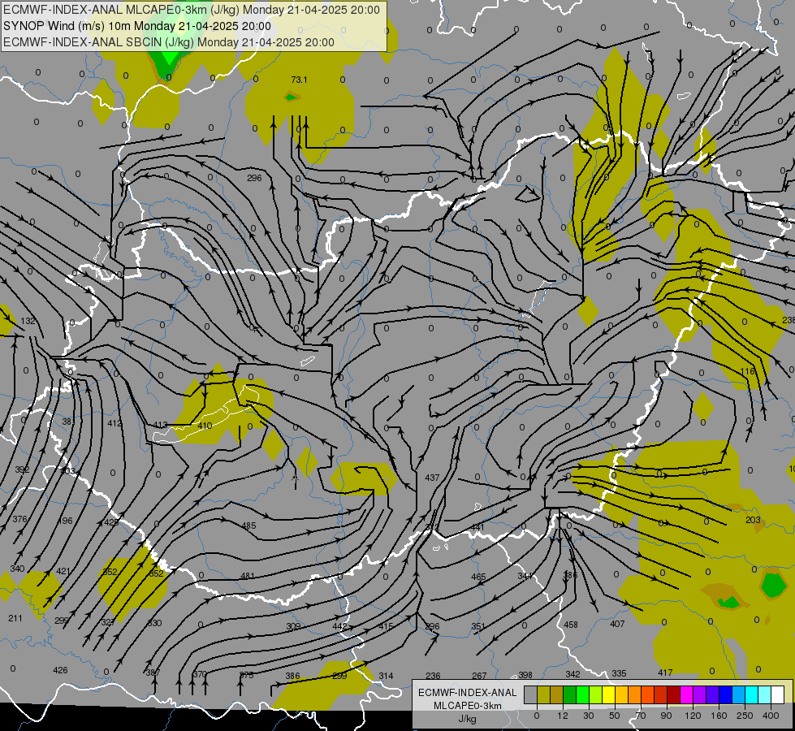795x731 pixels.
Task: Select the pure blue legend swatch
Action: coord(726,694)
